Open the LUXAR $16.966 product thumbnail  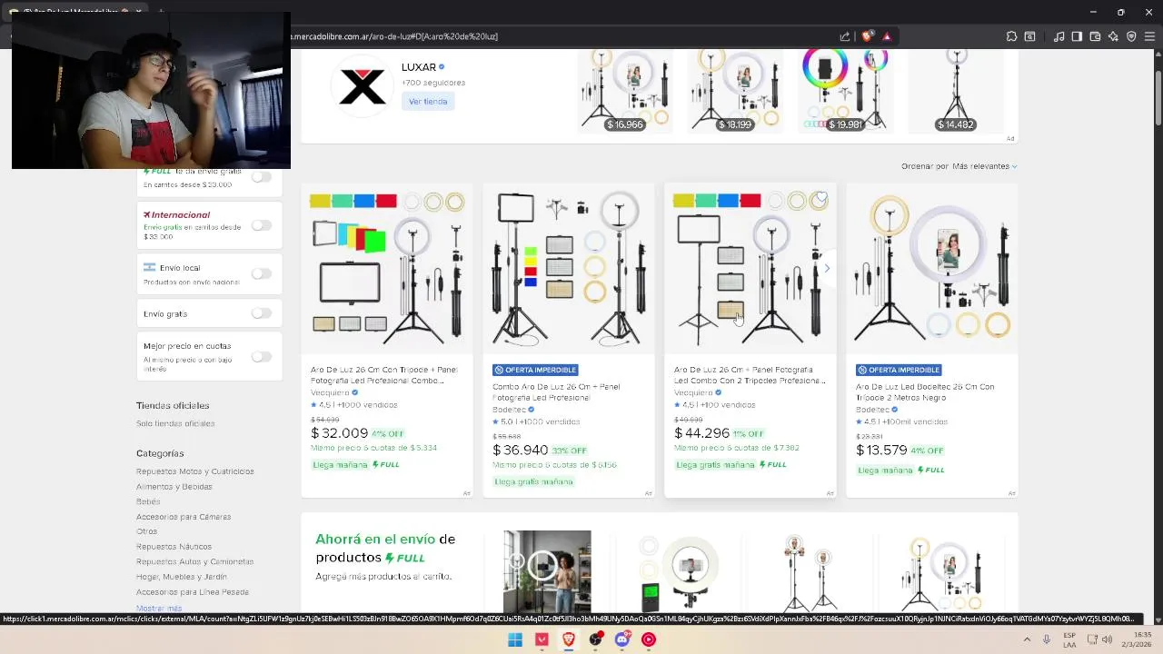click(625, 92)
